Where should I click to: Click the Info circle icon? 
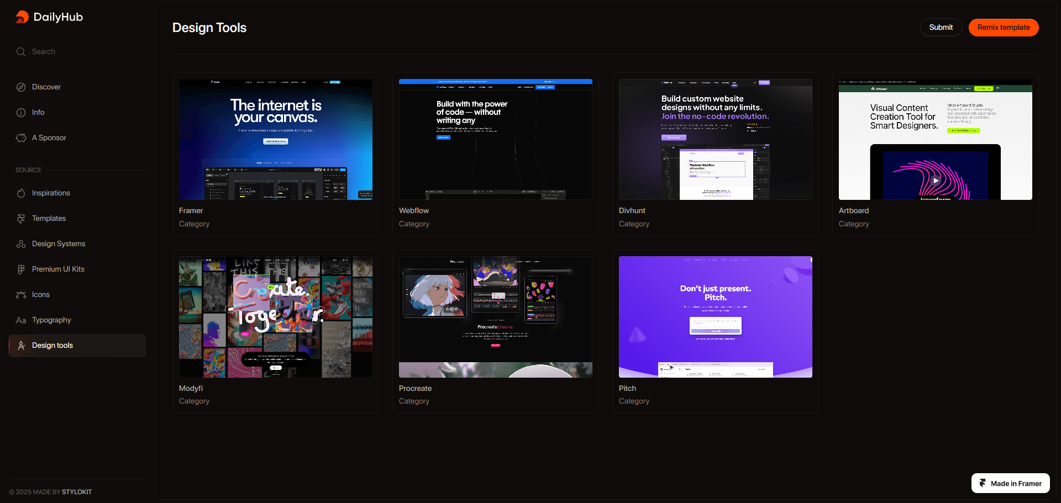(x=21, y=113)
